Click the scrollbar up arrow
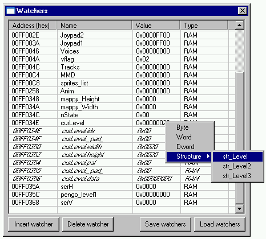Viewport: 266px width, 239px height. pos(240,25)
